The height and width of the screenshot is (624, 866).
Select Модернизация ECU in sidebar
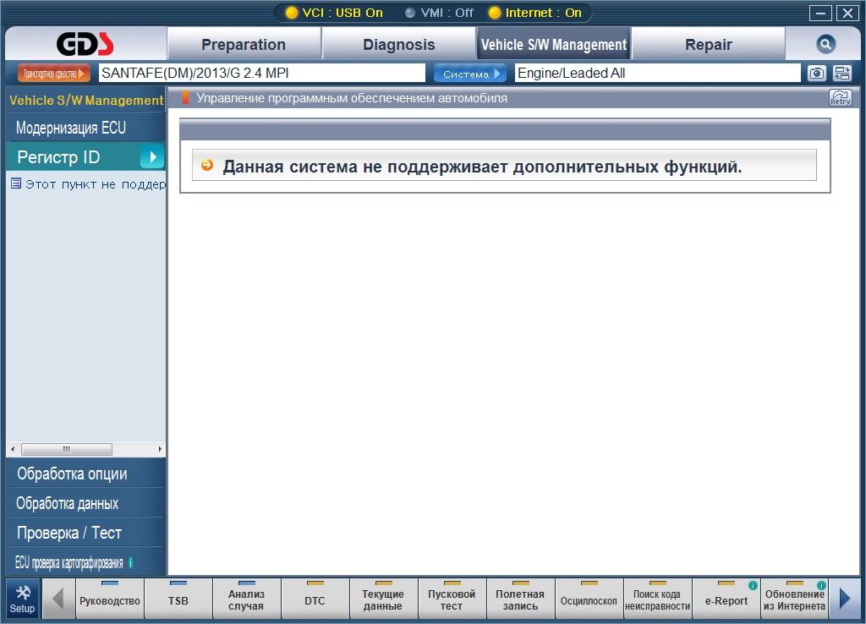coord(71,129)
